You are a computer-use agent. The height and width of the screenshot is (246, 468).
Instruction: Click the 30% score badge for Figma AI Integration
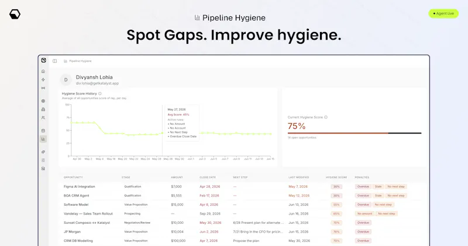click(336, 187)
